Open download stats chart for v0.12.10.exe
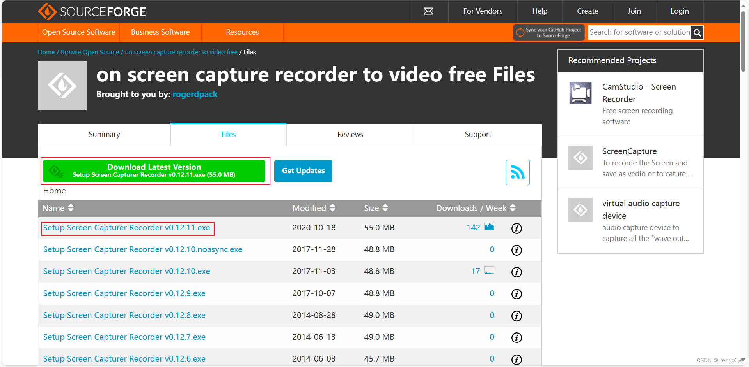 tap(489, 270)
